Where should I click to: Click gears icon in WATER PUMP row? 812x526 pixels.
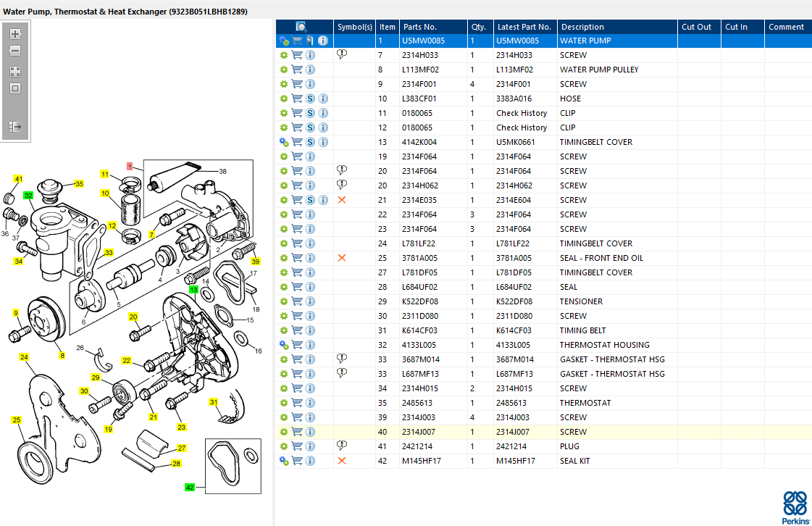coord(284,41)
